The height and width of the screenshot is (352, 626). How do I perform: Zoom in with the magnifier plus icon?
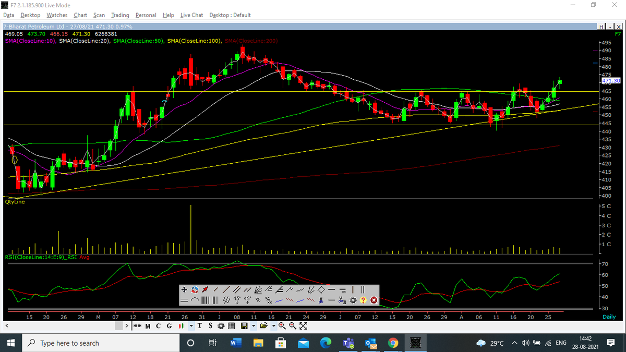[x=282, y=326]
